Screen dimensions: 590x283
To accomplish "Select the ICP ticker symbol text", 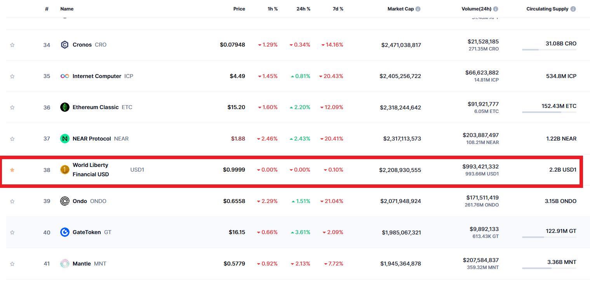I will click(x=129, y=76).
